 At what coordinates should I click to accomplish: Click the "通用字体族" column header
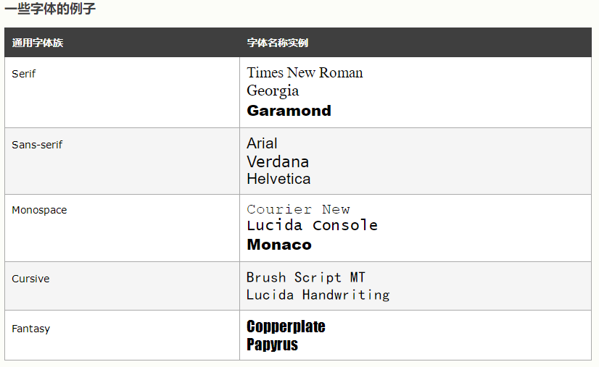tap(38, 43)
